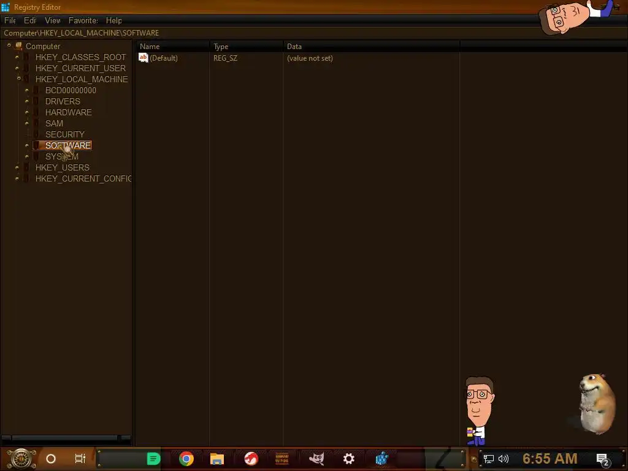Image resolution: width=628 pixels, height=471 pixels.
Task: Click the (value not set) data cell
Action: (x=310, y=58)
